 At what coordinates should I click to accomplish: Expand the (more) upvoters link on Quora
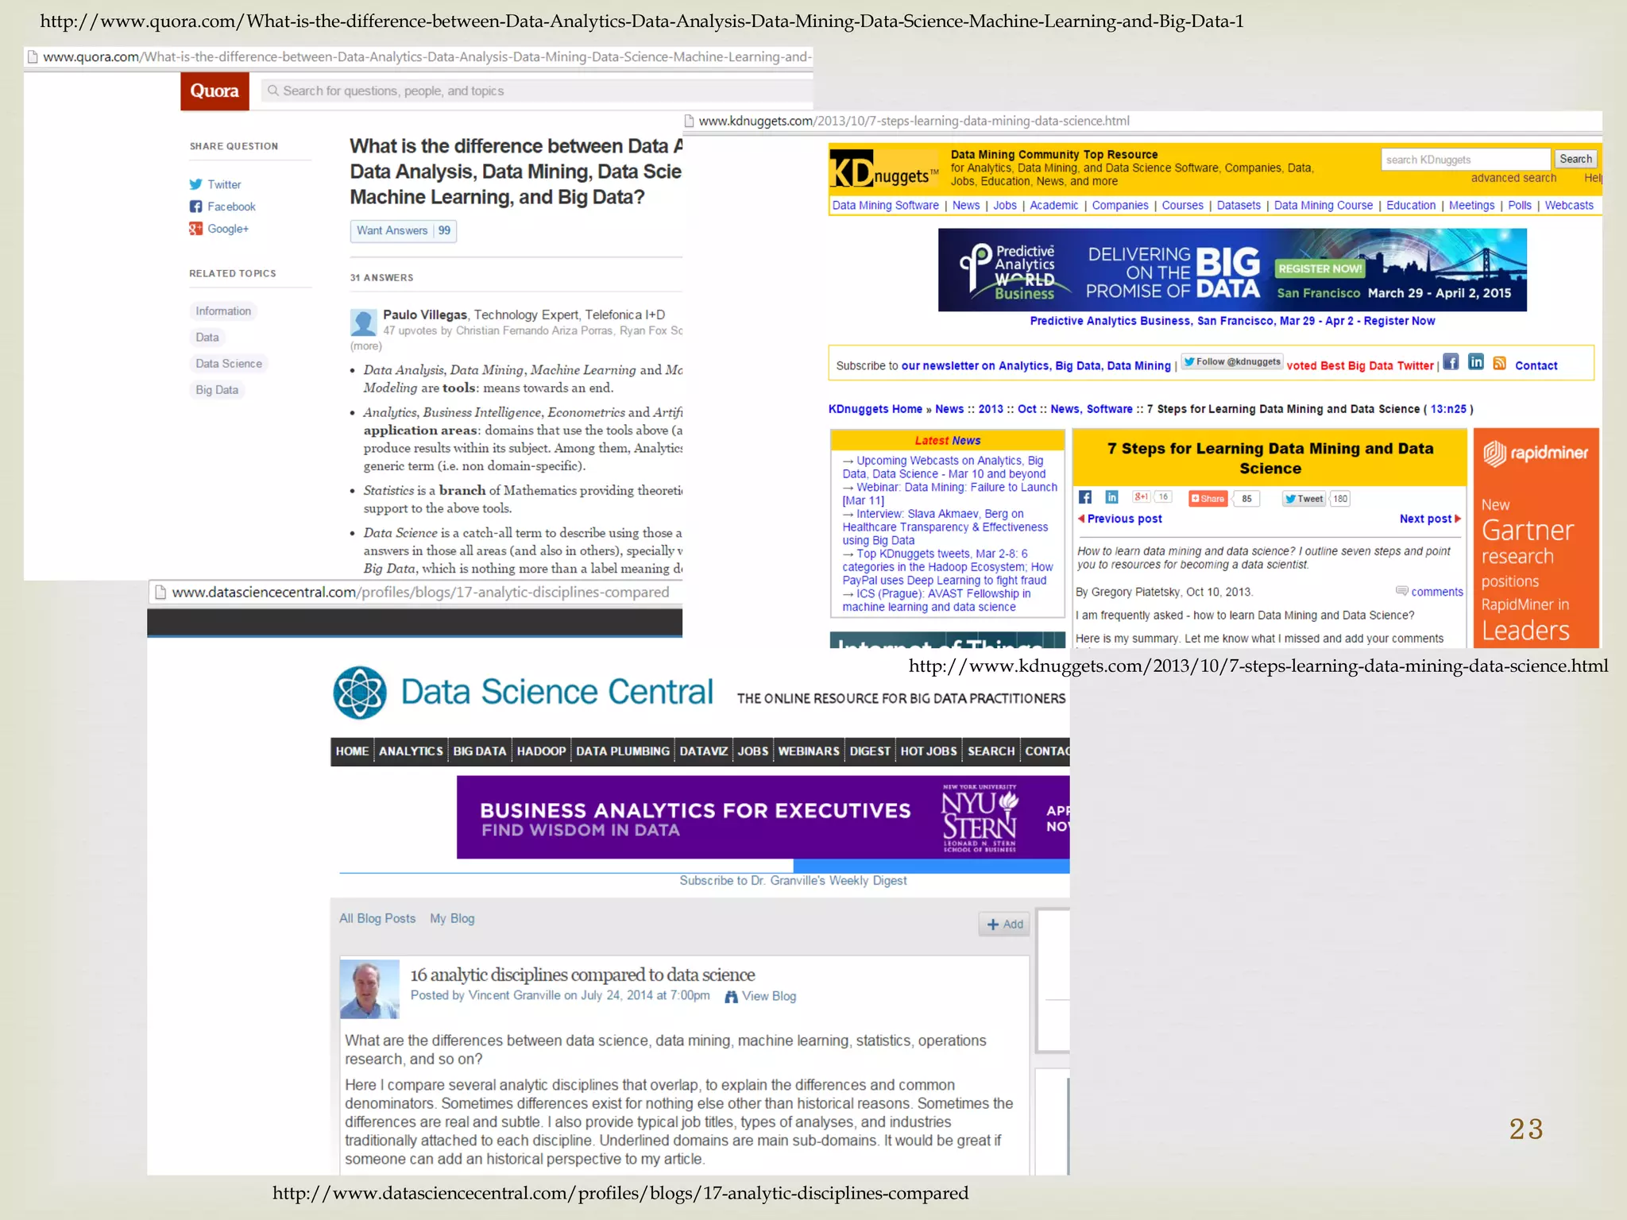click(366, 346)
